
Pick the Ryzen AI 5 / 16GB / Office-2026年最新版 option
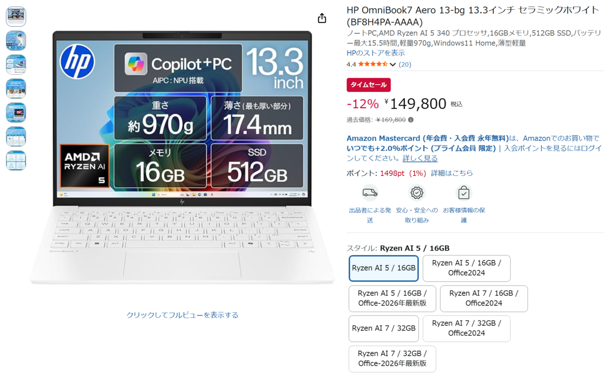point(392,298)
